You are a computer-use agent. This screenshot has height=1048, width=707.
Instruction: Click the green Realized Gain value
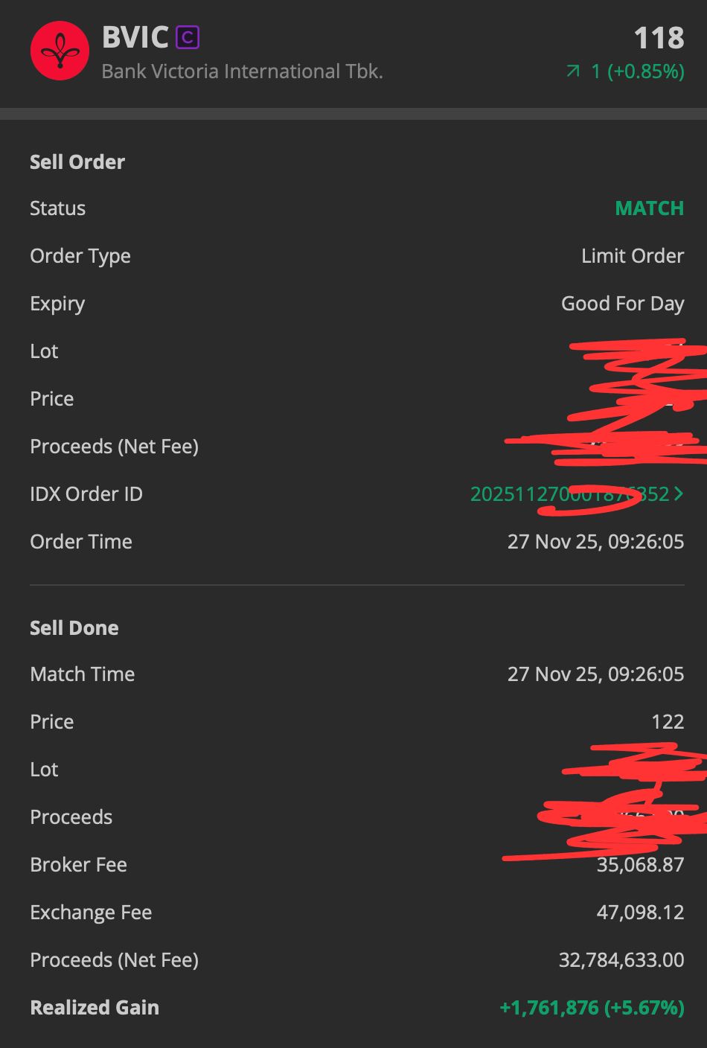(x=592, y=1008)
